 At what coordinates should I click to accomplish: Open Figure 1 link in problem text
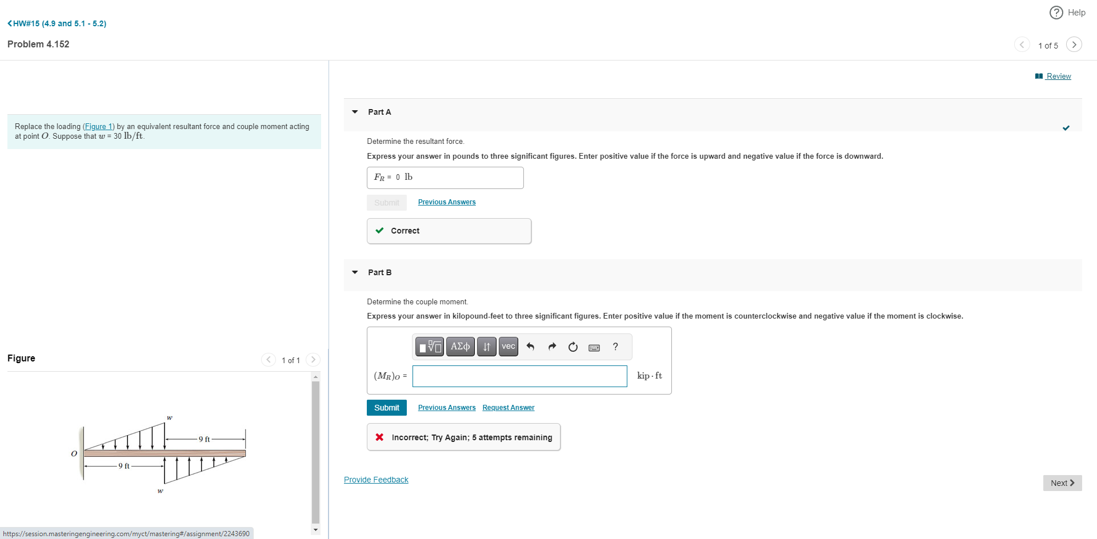click(x=98, y=127)
